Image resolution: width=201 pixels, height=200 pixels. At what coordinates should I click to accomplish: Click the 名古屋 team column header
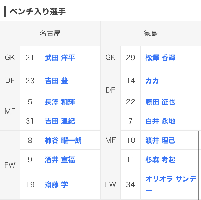[x=50, y=33]
